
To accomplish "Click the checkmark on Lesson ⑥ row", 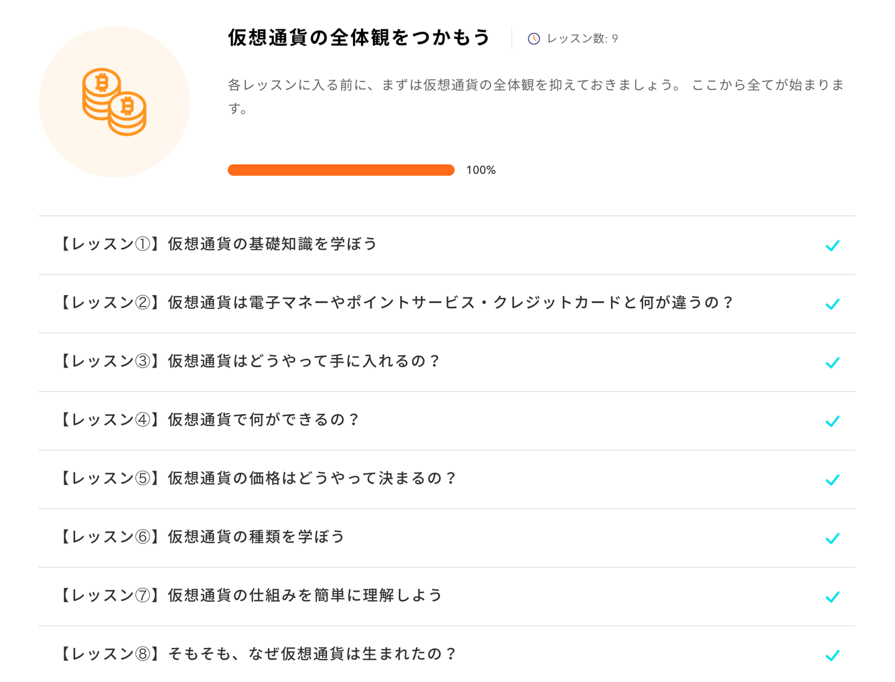I will click(832, 538).
